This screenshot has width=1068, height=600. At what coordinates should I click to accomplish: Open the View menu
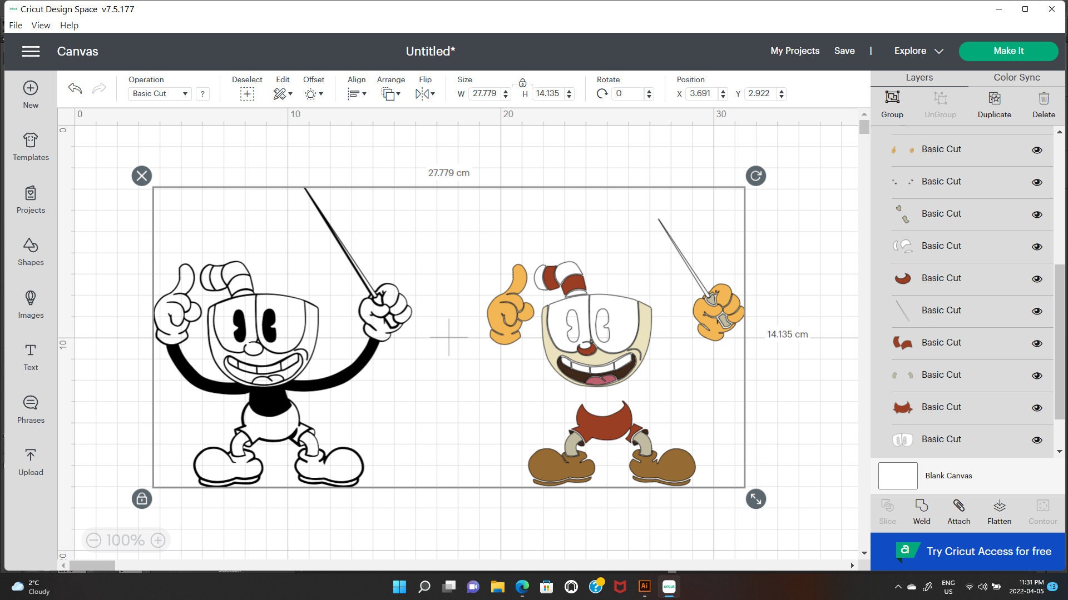[x=40, y=25]
